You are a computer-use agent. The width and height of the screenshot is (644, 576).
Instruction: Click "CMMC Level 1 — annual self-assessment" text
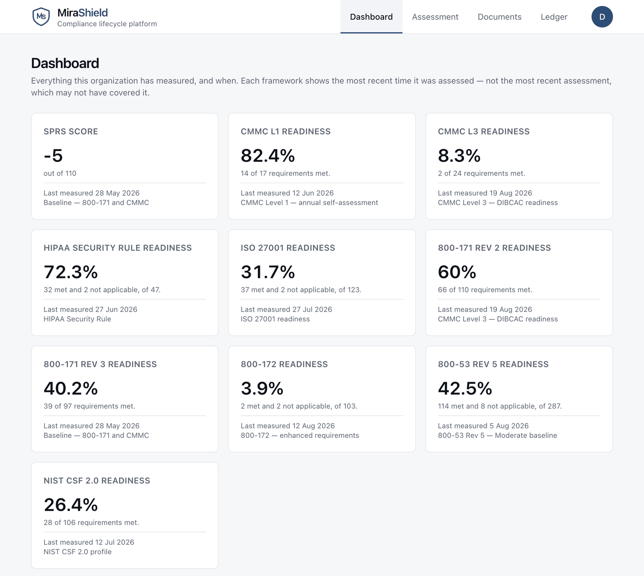(310, 203)
